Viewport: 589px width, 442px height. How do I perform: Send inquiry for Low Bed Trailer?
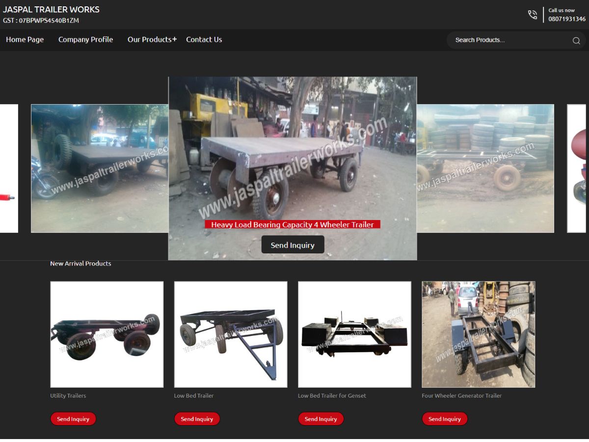pos(197,419)
